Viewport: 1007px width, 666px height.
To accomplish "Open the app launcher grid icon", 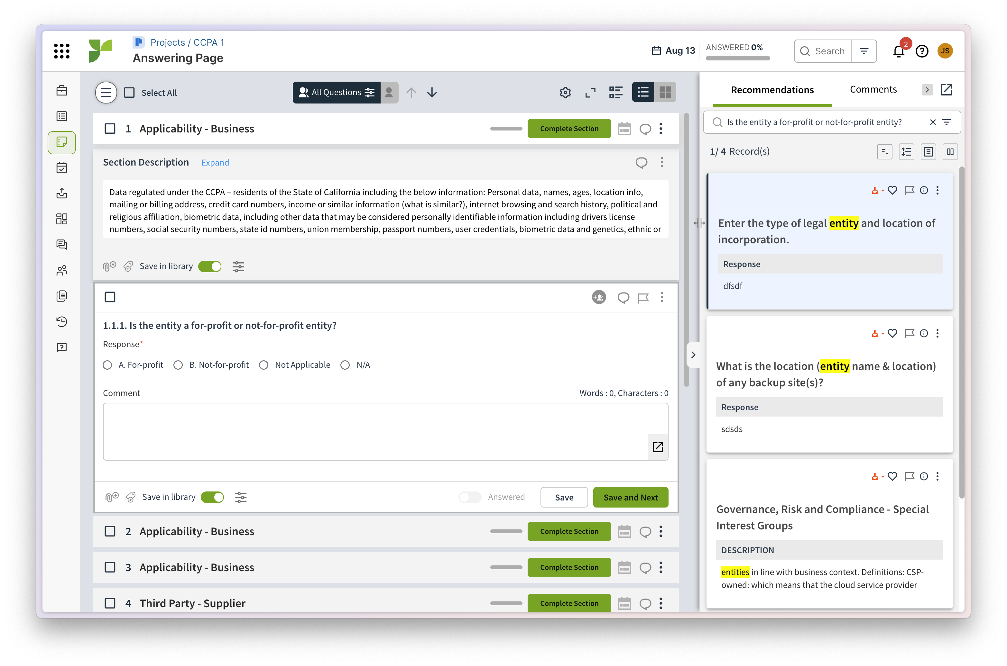I will (62, 51).
